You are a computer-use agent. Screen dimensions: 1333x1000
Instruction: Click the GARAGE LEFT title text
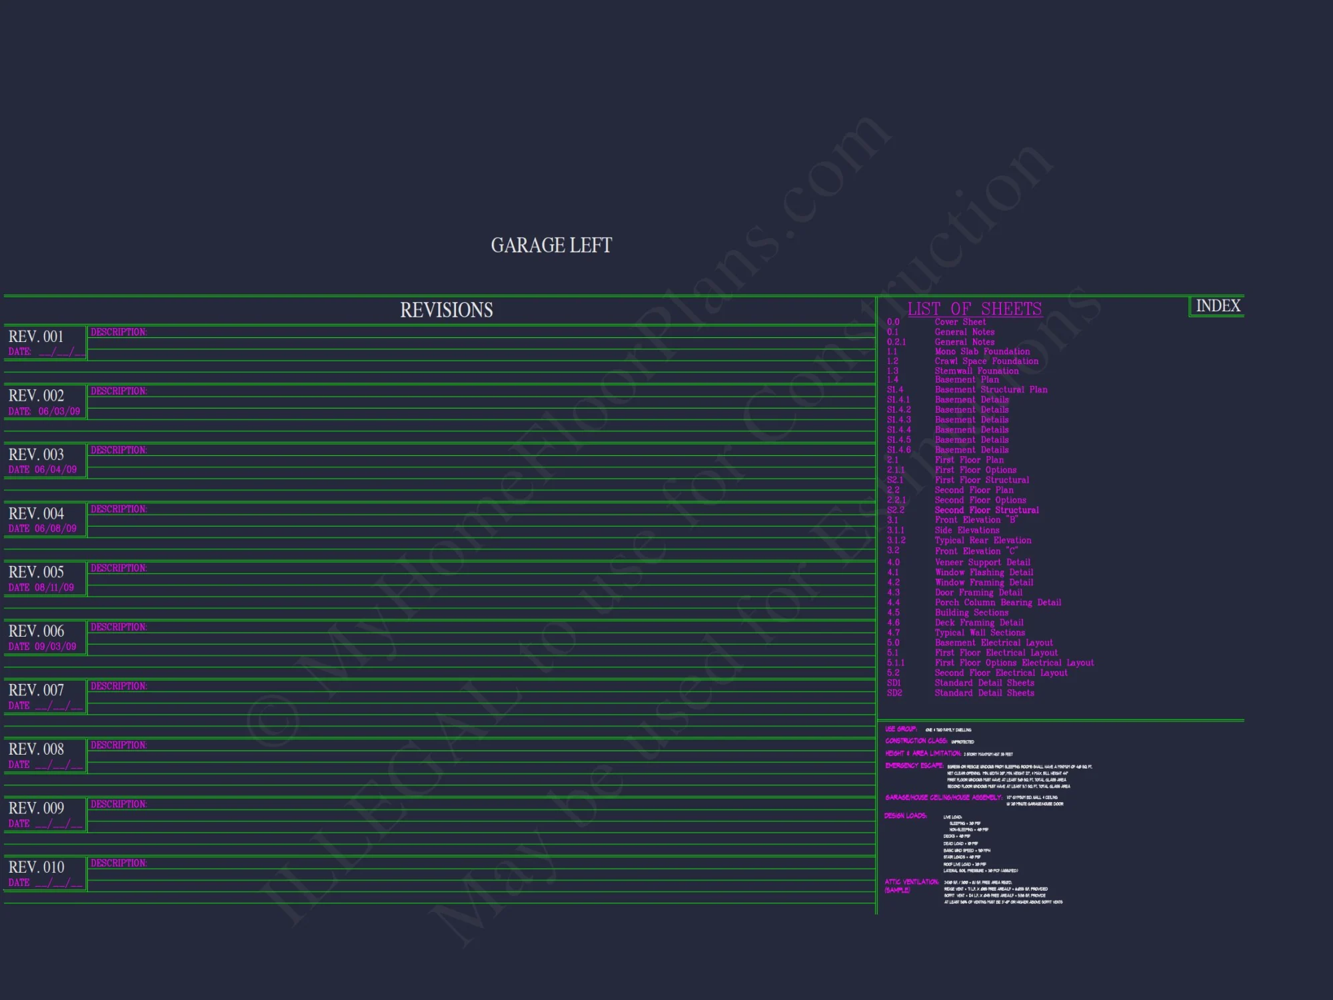tap(551, 245)
